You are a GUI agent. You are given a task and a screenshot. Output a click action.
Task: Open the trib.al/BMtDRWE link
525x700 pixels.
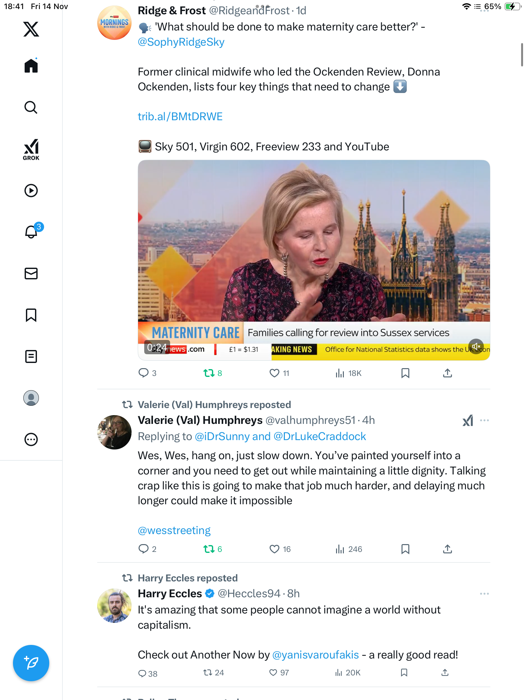point(180,117)
